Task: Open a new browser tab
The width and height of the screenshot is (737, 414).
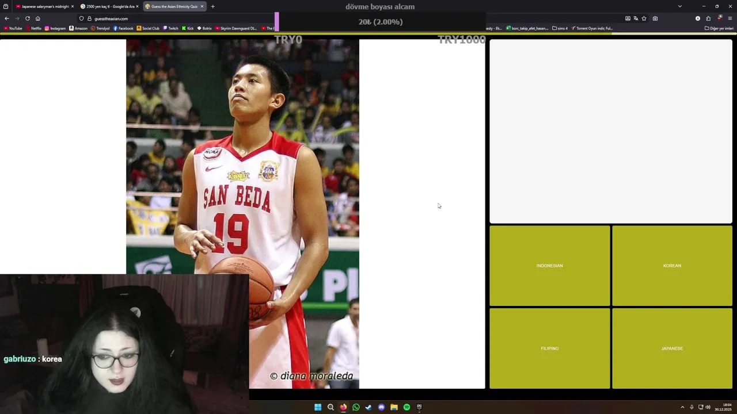Action: pyautogui.click(x=212, y=6)
